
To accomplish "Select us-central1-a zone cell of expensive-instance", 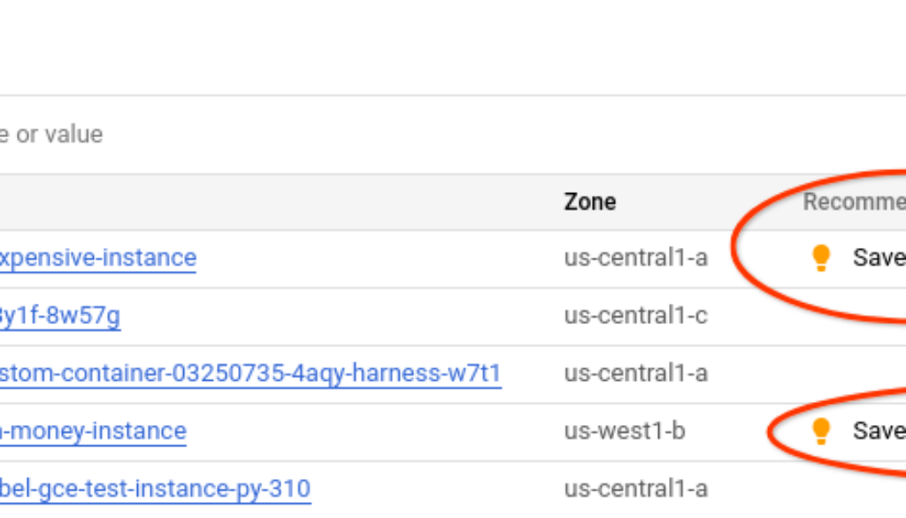I will click(x=635, y=258).
